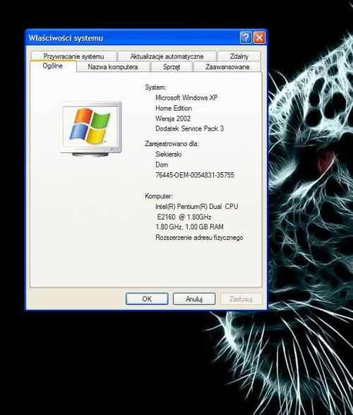
Task: Go to the Nazwa komputera tab
Action: point(113,66)
